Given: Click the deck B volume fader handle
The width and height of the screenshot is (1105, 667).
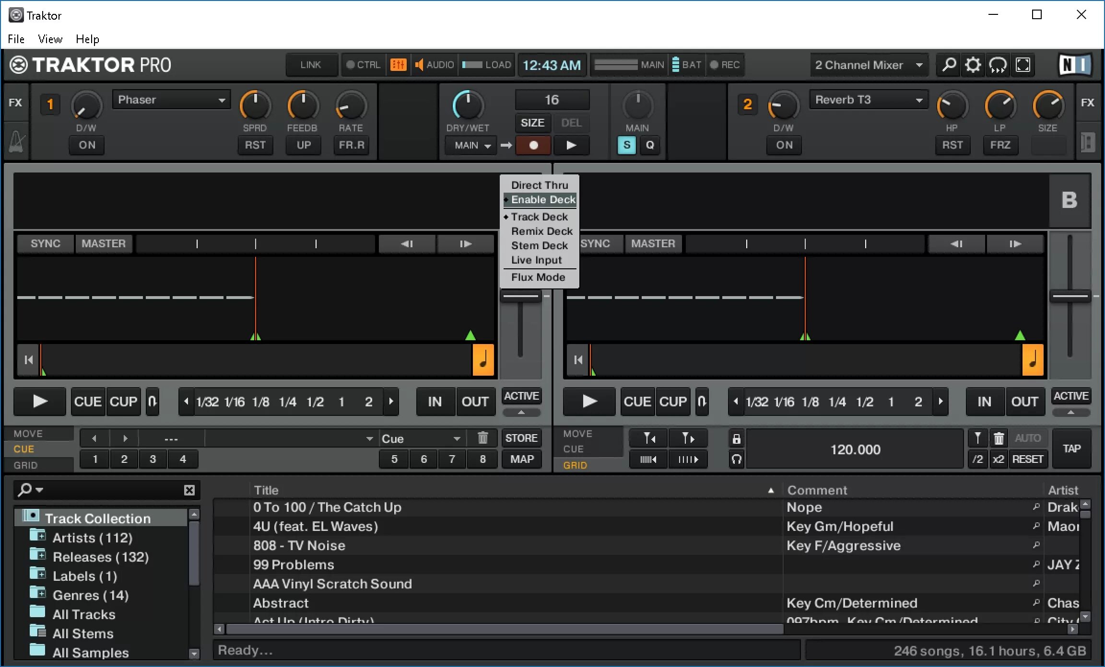Looking at the screenshot, I should coord(1070,296).
